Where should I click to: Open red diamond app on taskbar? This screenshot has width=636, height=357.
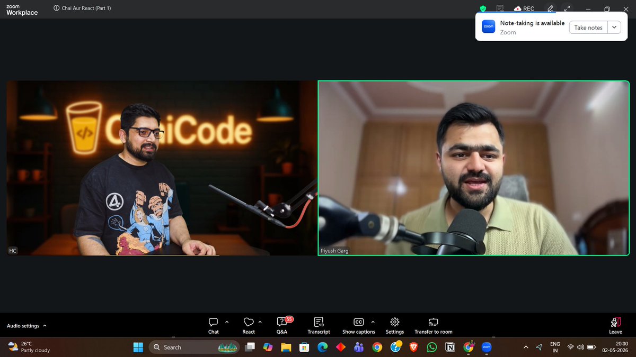(x=341, y=347)
